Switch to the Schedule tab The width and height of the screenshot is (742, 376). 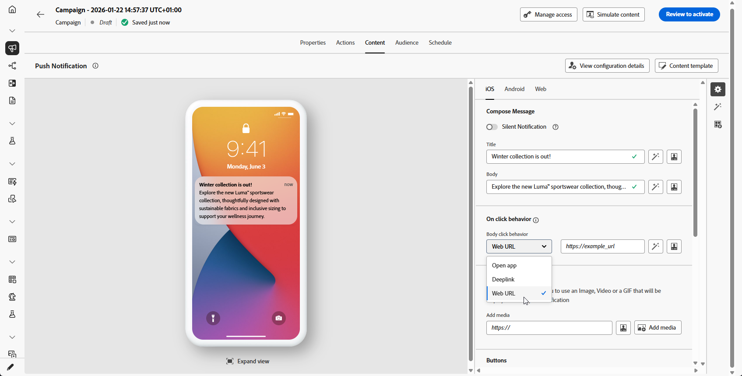point(440,42)
